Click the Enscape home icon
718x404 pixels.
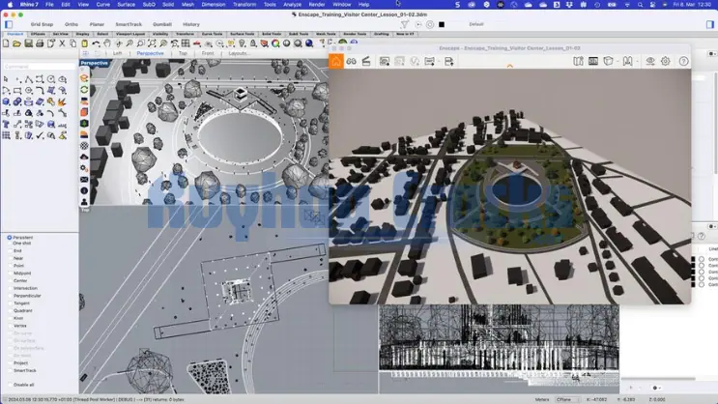336,61
